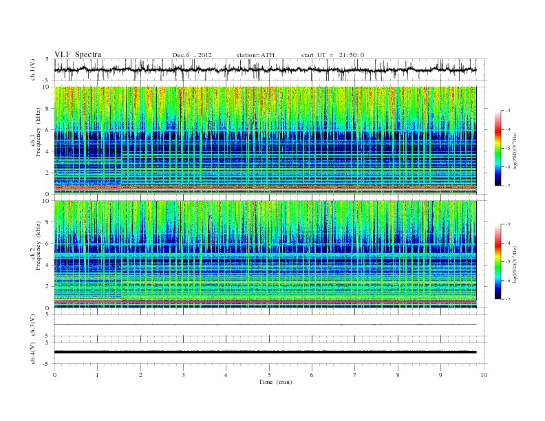The width and height of the screenshot is (545, 421).
Task: Click time axis tick label "0"
Action: pos(54,375)
